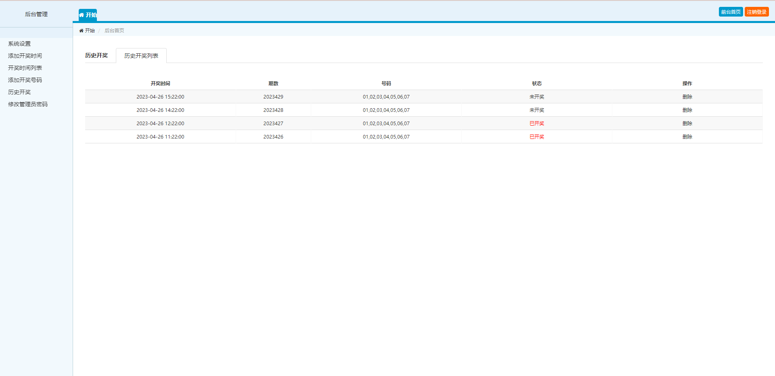Click the red 已开奖 status for 2023427
Screen dimensions: 775x376
pos(536,124)
